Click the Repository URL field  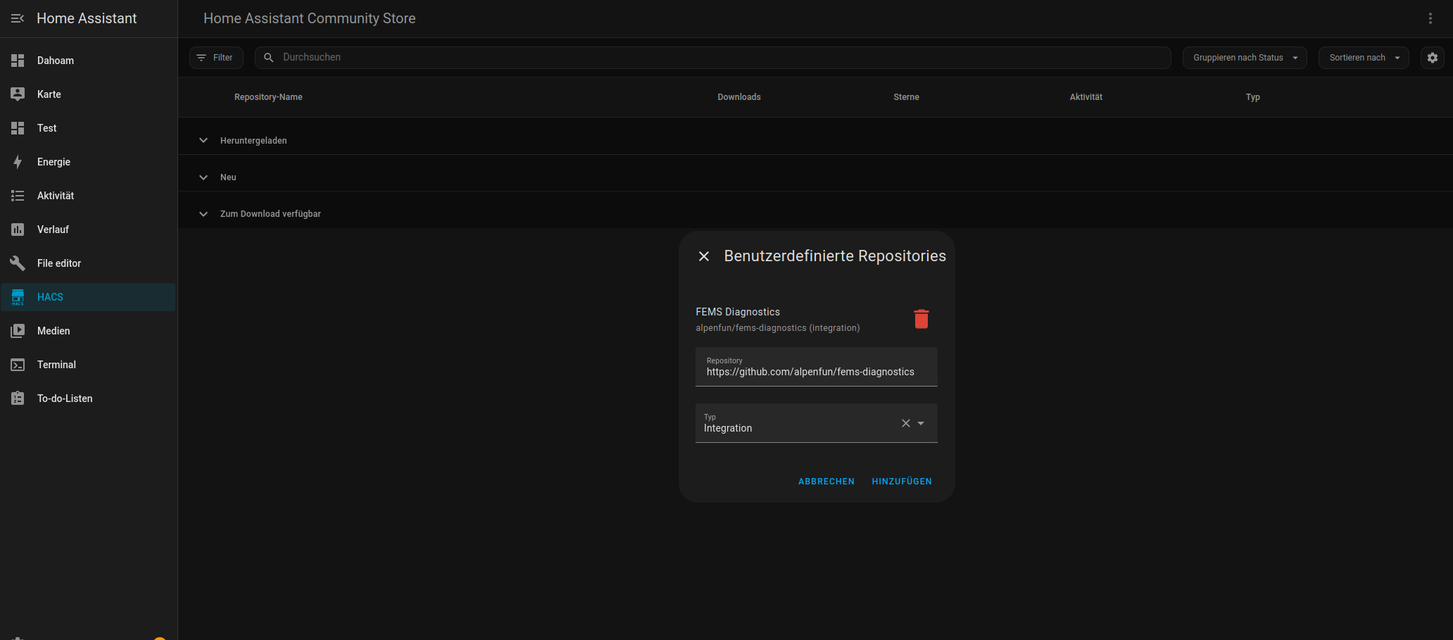817,367
